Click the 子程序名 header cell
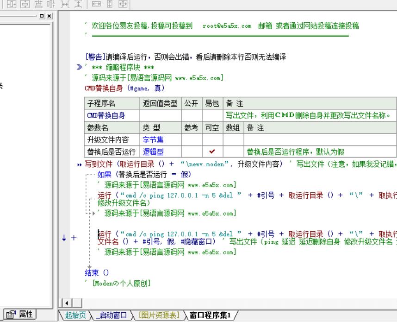This screenshot has width=397, height=322. [x=112, y=103]
